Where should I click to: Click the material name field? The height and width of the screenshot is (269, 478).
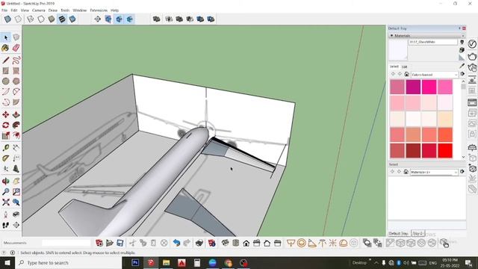[x=433, y=42]
